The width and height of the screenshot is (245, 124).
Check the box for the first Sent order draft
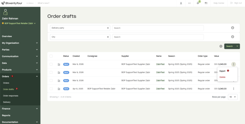51,64
